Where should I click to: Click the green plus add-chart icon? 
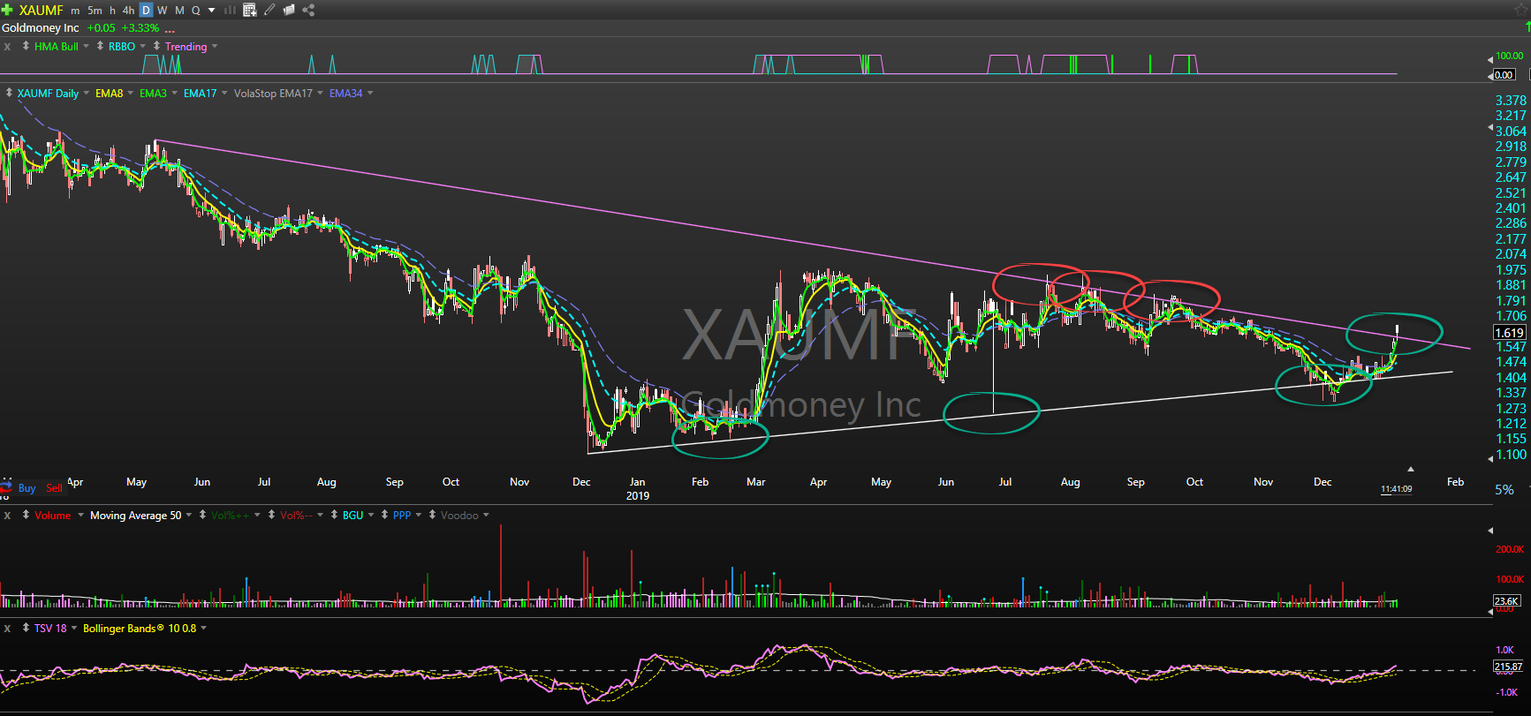pyautogui.click(x=7, y=10)
